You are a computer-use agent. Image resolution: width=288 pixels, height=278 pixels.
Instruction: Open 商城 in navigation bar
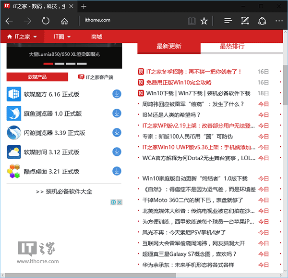96,37
